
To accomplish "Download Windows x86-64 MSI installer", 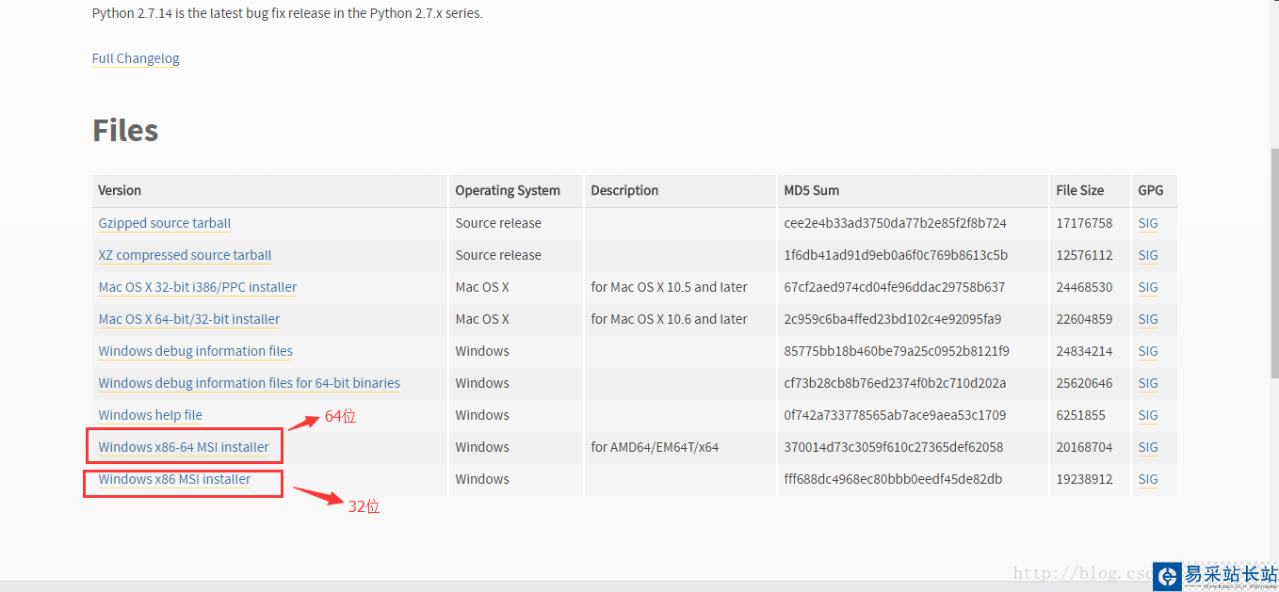I will tap(184, 447).
